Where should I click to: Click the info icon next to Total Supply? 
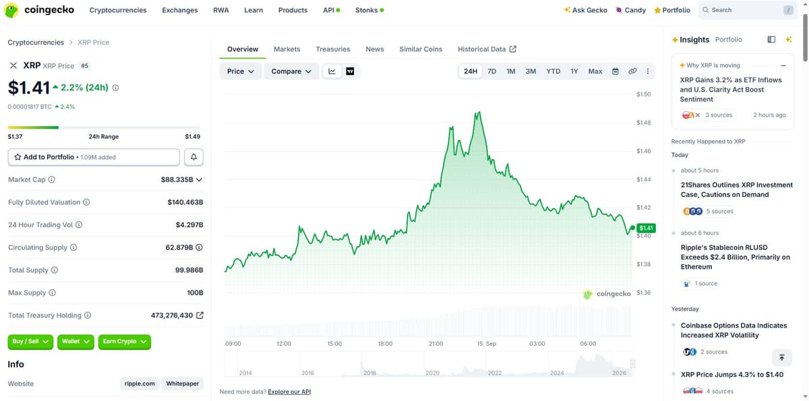coord(55,270)
